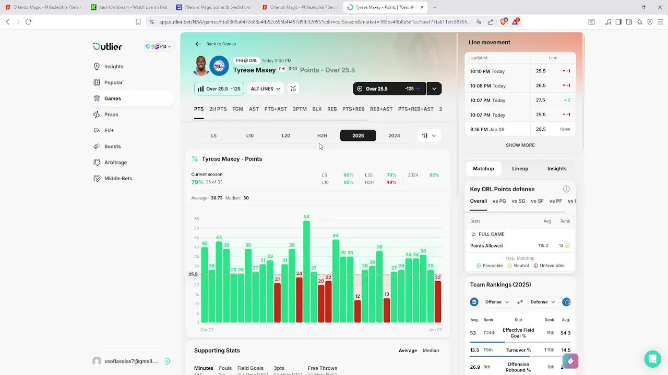This screenshot has height=375, width=668.
Task: Click the black Over 25.5 -125 bet button
Action: click(x=389, y=89)
